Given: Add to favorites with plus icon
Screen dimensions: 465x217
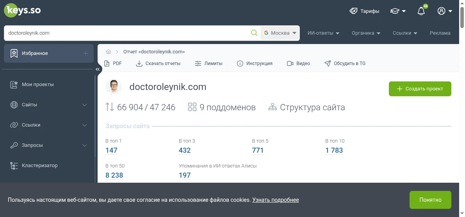Looking at the screenshot, I should (x=86, y=54).
